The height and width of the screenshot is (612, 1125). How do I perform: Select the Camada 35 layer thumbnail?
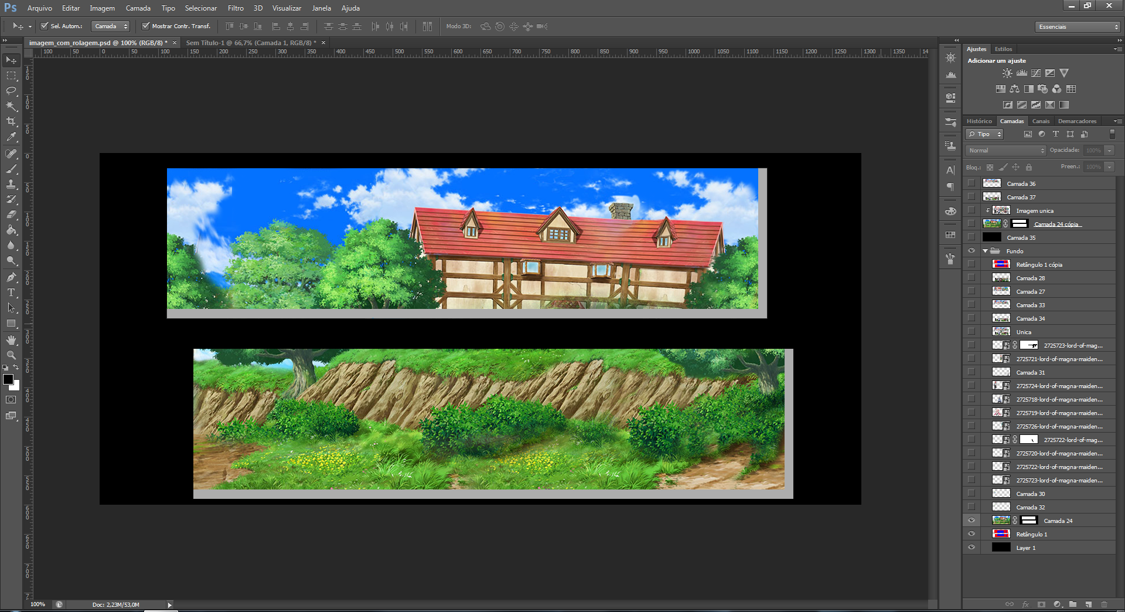[x=992, y=237]
